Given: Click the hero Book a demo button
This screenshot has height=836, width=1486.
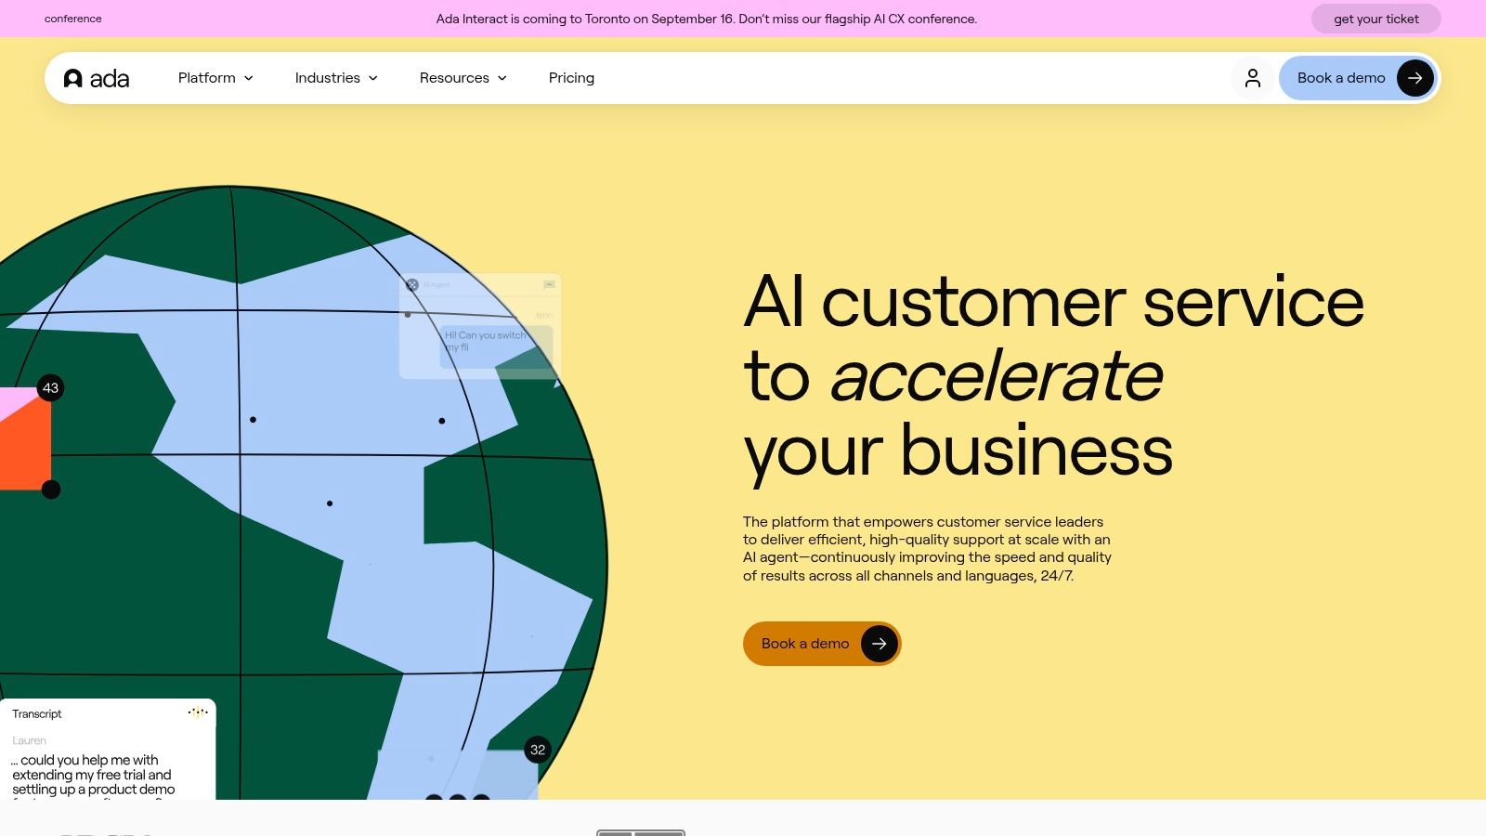Looking at the screenshot, I should coord(822,644).
